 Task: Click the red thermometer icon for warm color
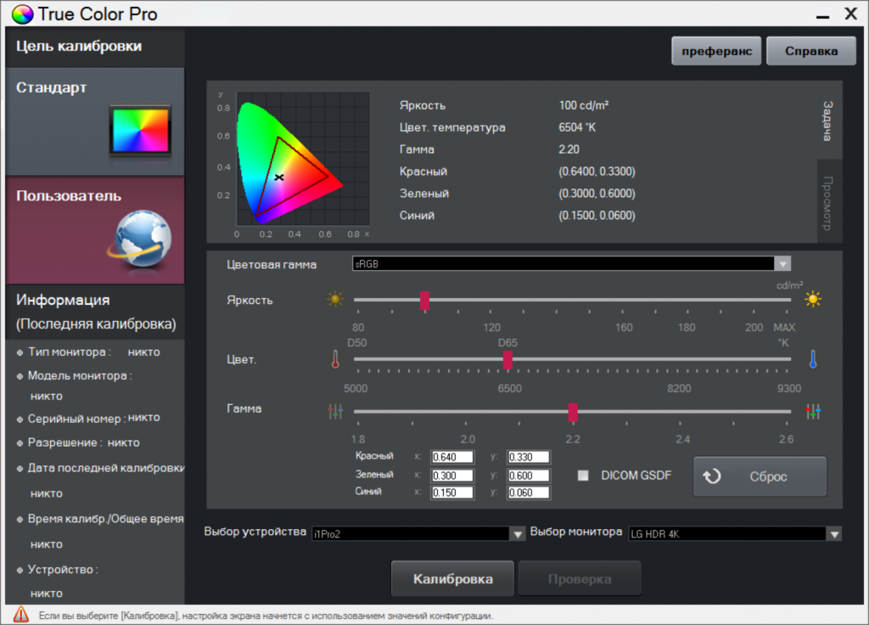(335, 359)
